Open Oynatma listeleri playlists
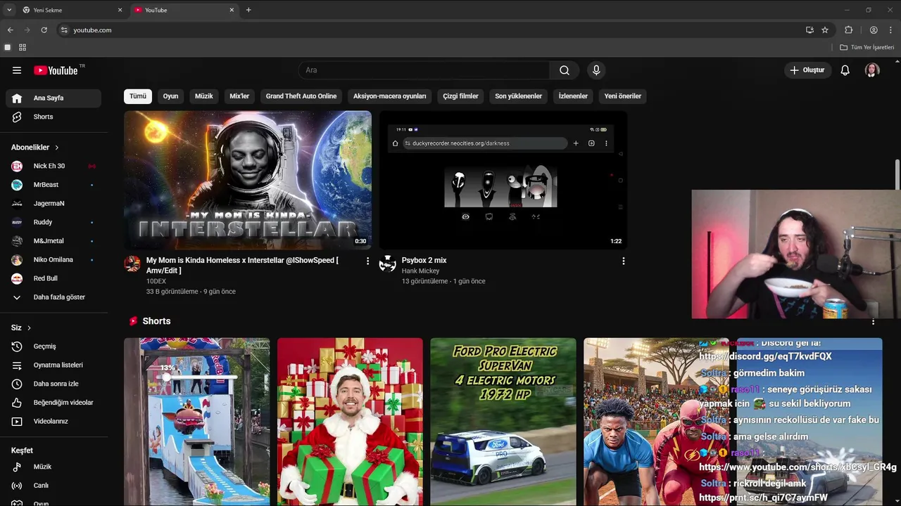Image resolution: width=901 pixels, height=506 pixels. click(53, 365)
